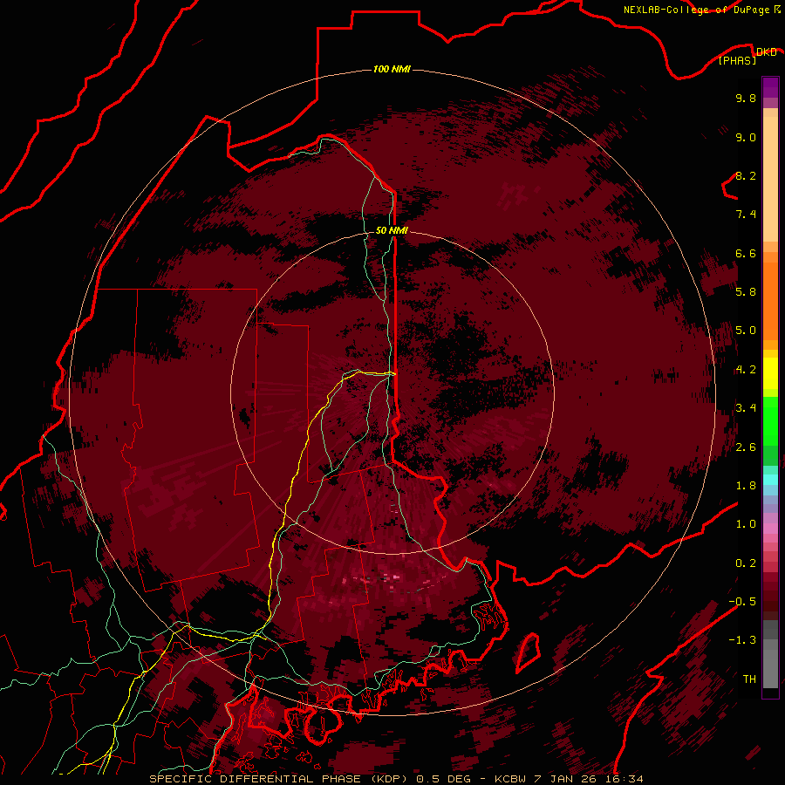
Task: Click the 0.2 scale value
Action: 746,563
